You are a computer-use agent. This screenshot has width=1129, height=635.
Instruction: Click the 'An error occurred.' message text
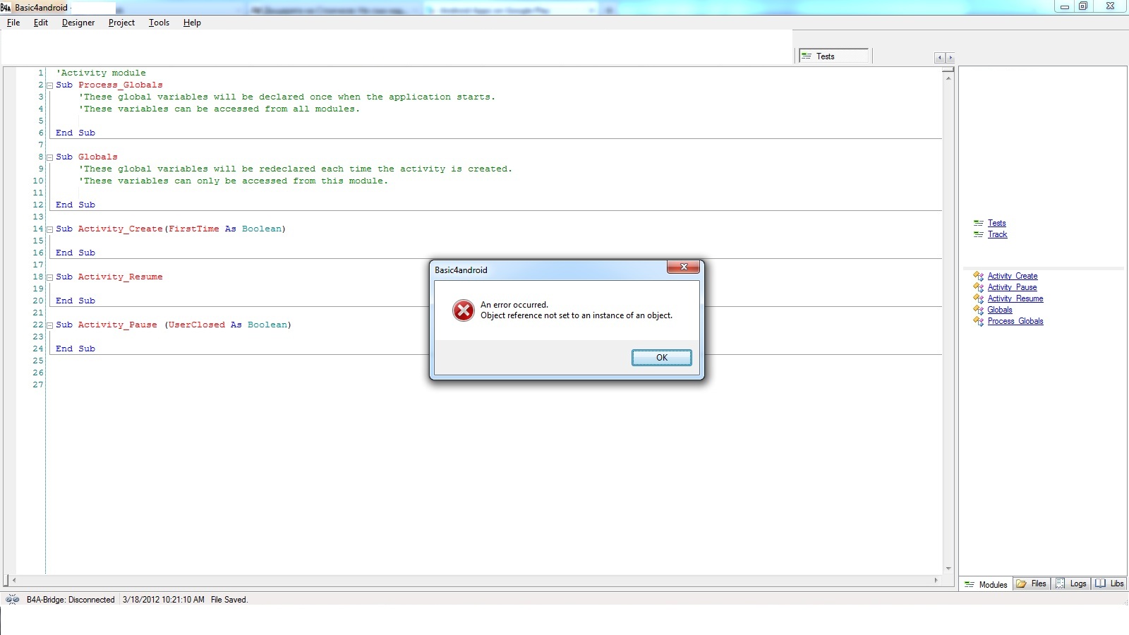point(514,305)
